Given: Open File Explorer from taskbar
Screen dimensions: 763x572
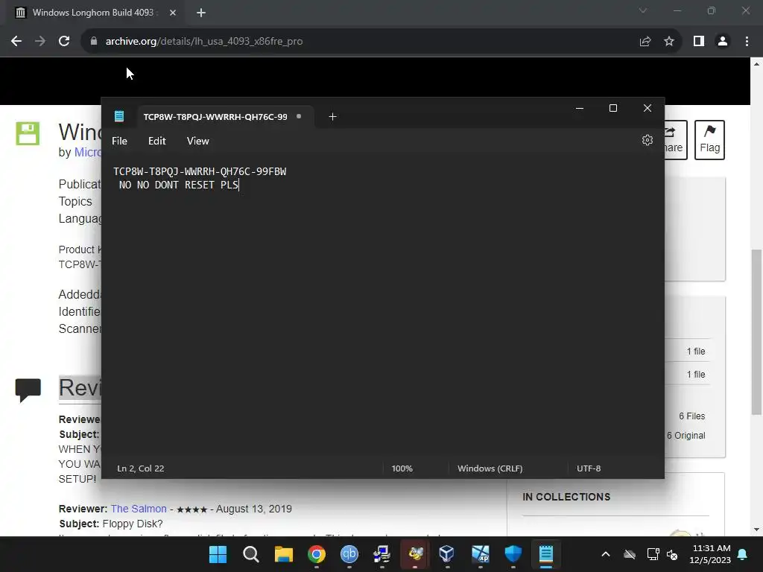Looking at the screenshot, I should (x=284, y=554).
